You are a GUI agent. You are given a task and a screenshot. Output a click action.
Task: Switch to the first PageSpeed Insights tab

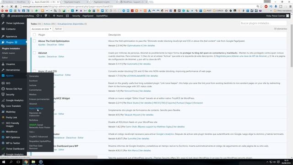(74, 2)
